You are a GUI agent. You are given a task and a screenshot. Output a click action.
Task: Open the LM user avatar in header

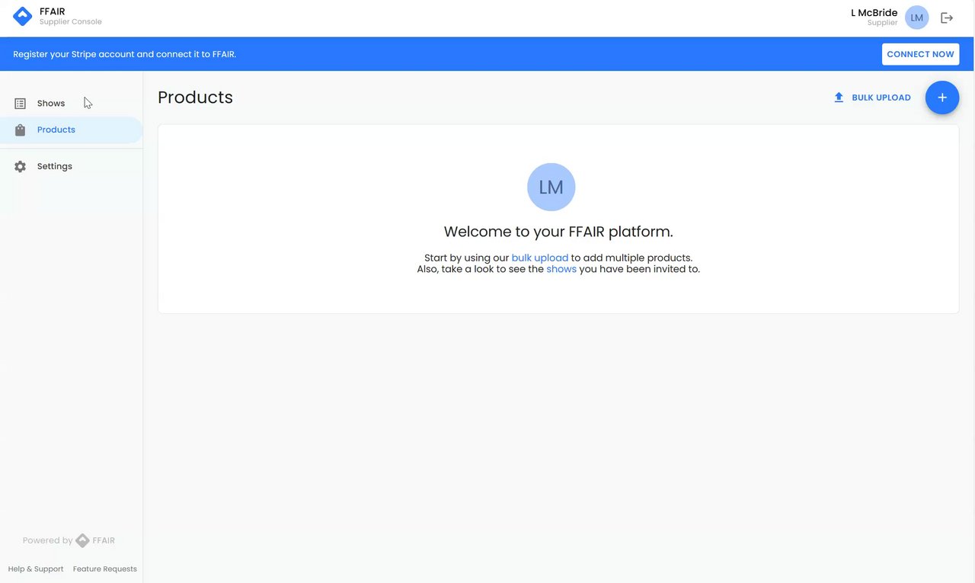click(x=916, y=18)
